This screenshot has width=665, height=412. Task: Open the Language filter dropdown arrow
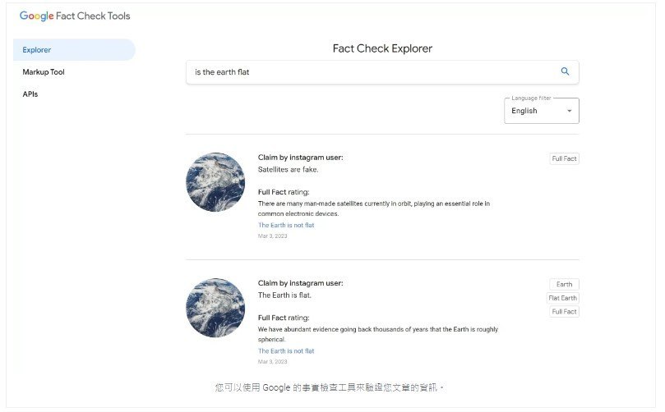click(569, 111)
